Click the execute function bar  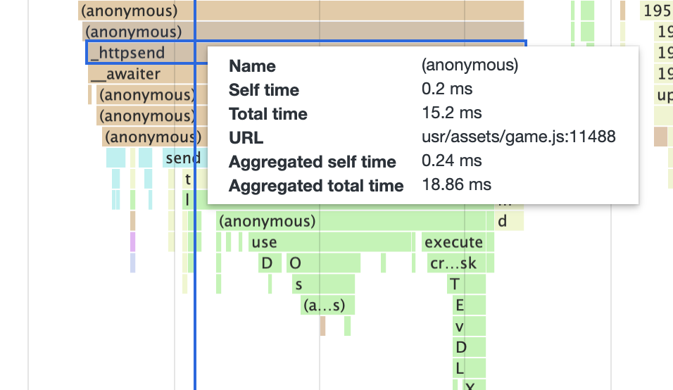[x=454, y=243]
